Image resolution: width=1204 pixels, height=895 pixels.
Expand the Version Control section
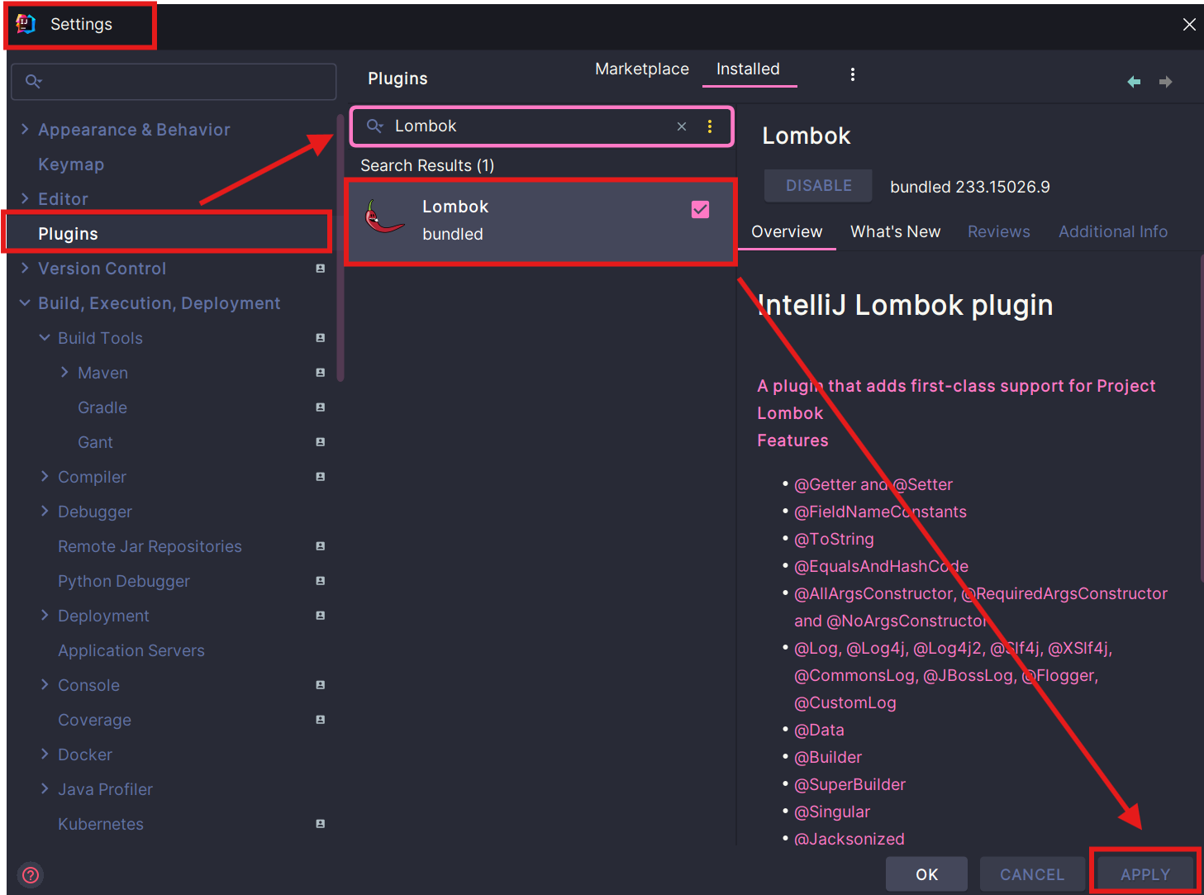(25, 268)
